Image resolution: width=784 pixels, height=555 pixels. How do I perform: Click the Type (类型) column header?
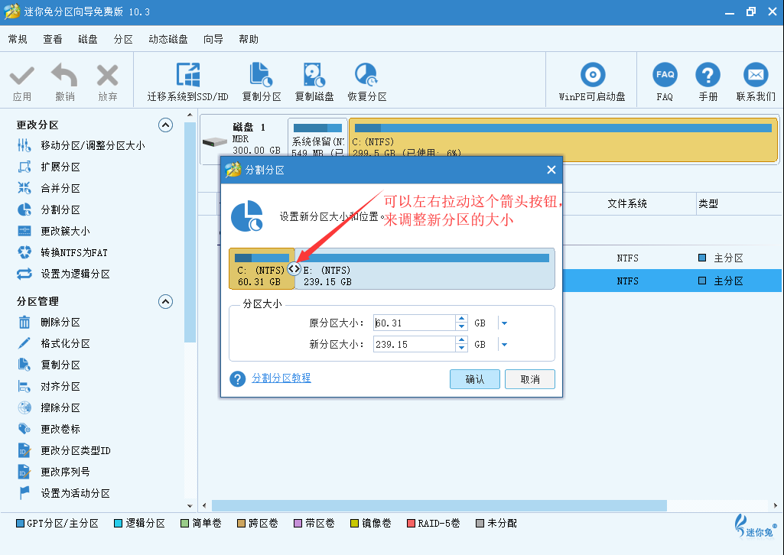click(x=708, y=204)
